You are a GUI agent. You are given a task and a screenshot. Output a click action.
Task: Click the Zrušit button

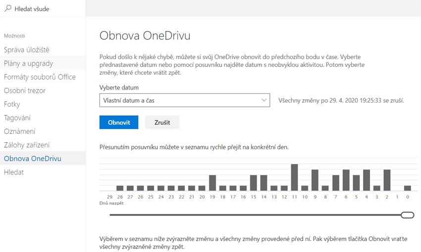point(162,123)
